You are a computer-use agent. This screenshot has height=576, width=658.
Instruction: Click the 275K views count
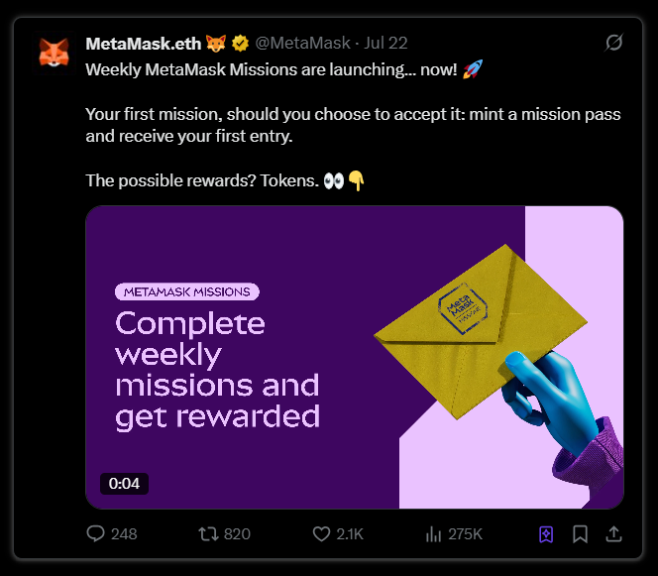click(465, 533)
